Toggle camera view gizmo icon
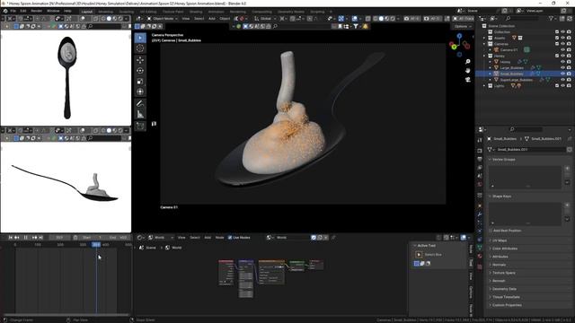The image size is (575, 323). pos(467,79)
